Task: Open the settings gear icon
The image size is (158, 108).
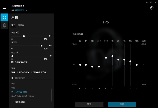Action: point(152,8)
